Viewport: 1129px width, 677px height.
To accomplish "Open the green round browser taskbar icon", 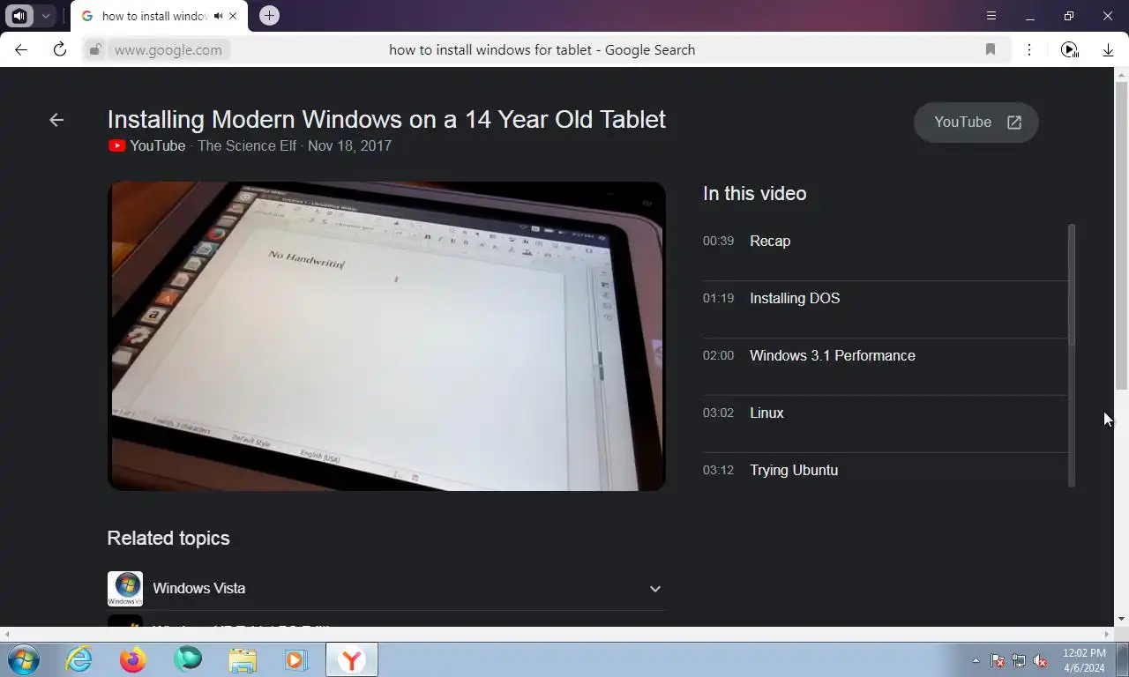I will pyautogui.click(x=188, y=659).
